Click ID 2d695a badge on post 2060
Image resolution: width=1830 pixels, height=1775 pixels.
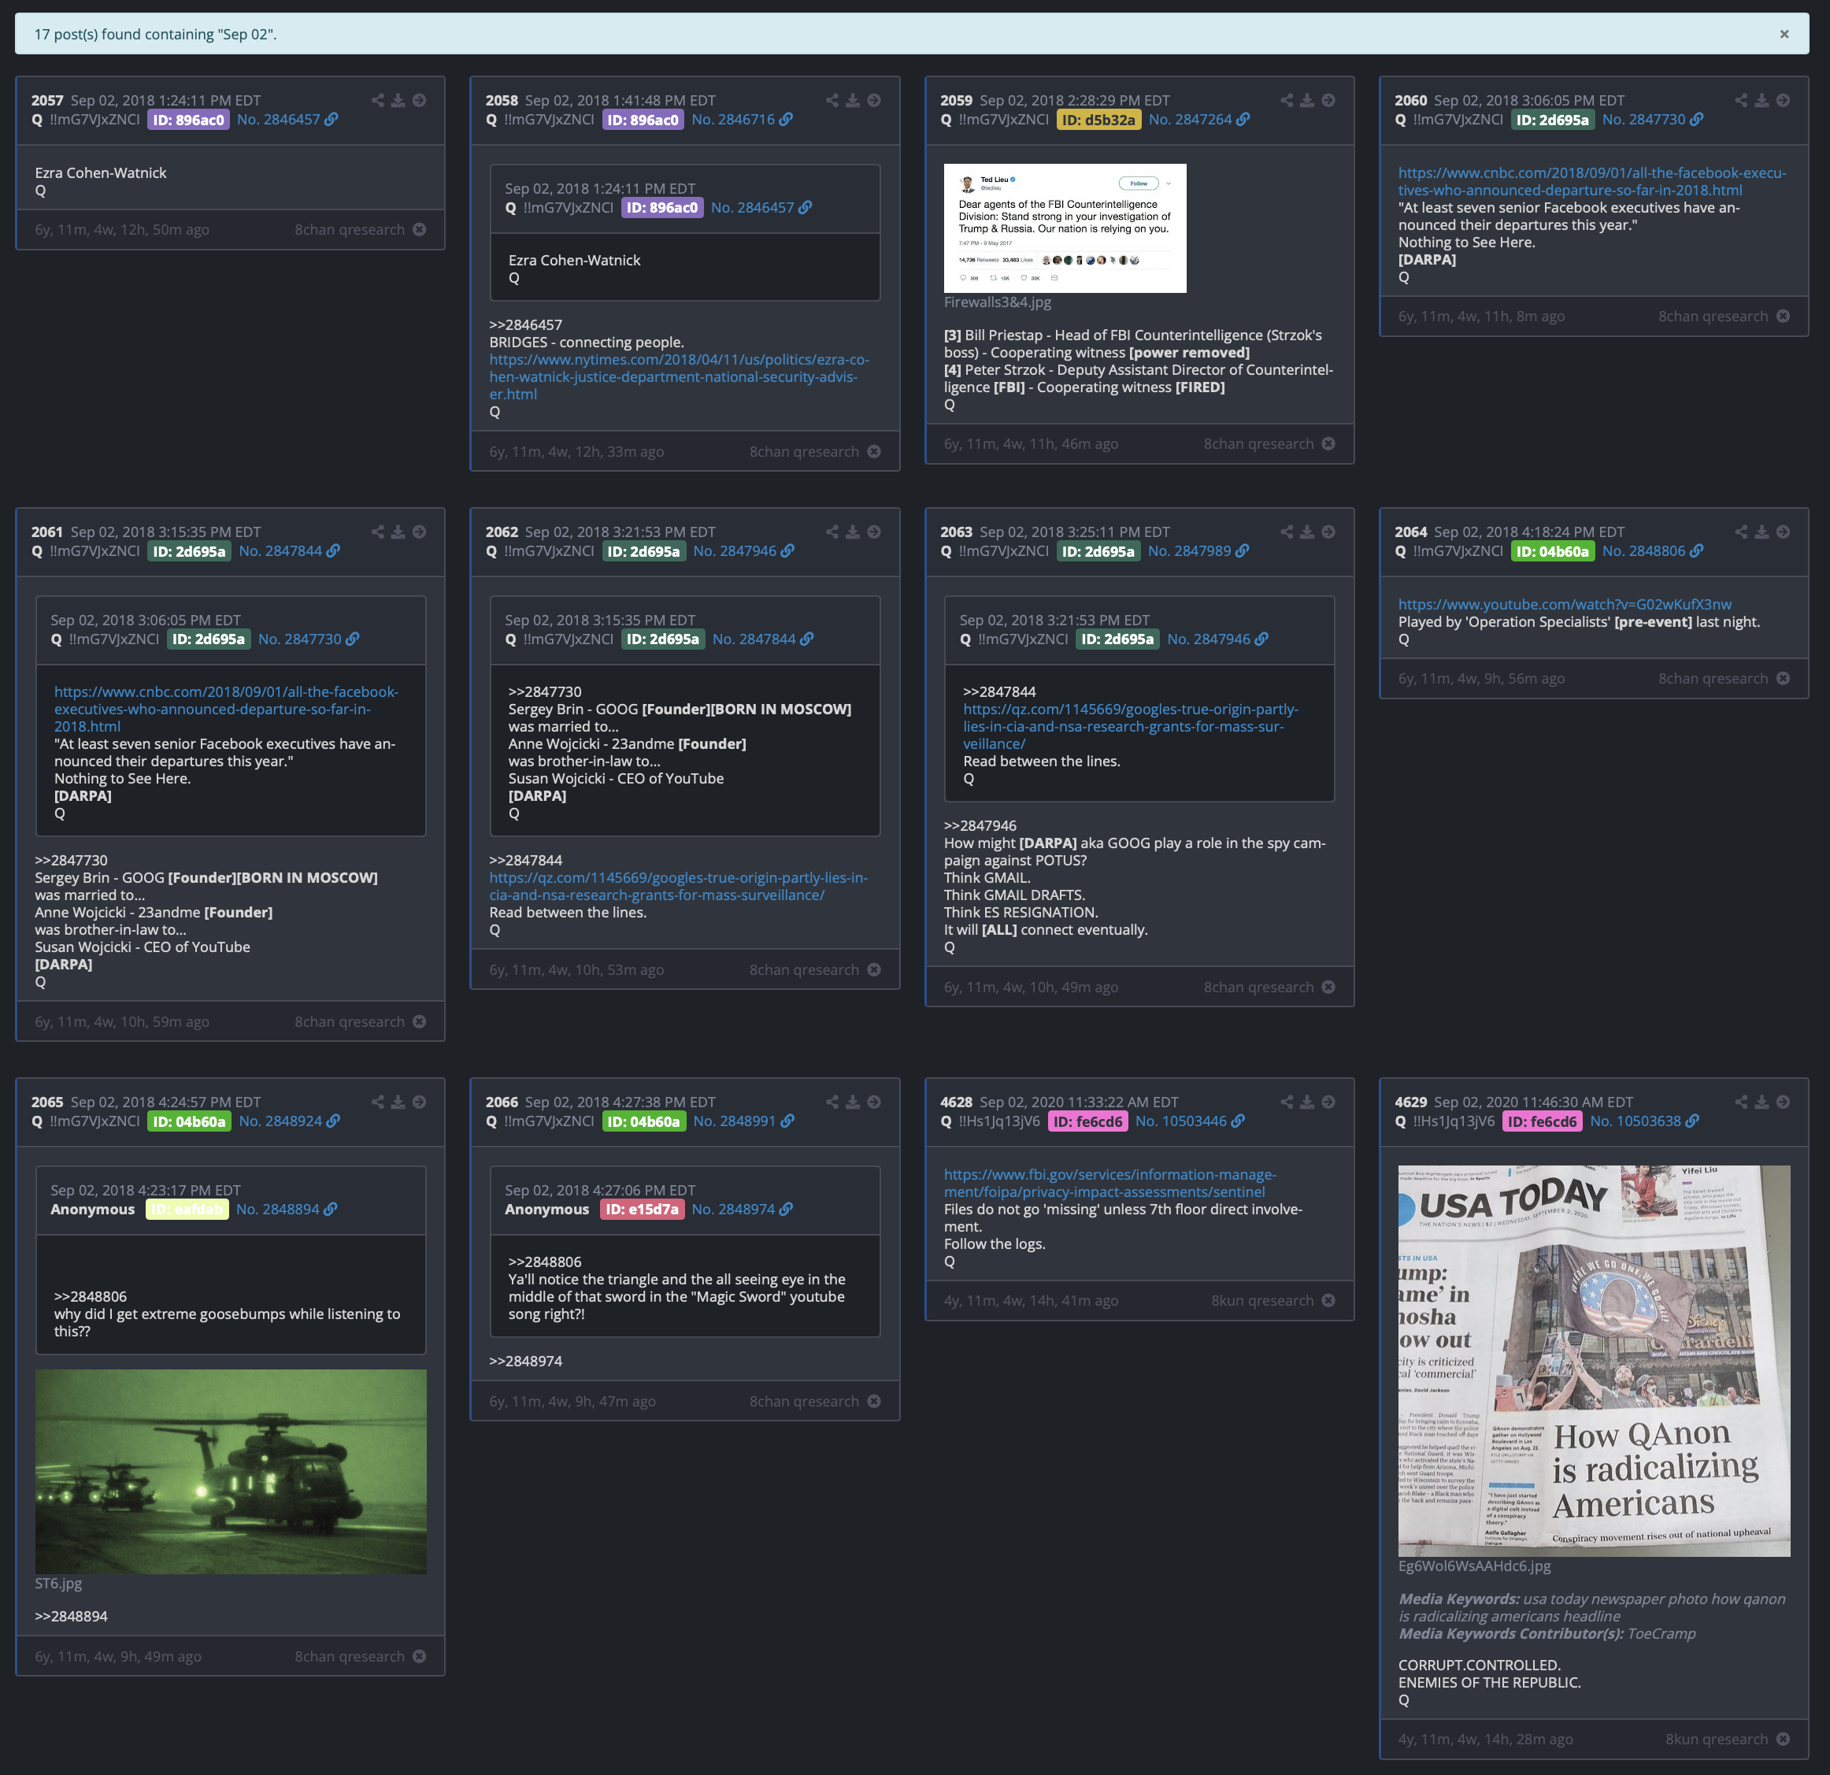pos(1553,120)
